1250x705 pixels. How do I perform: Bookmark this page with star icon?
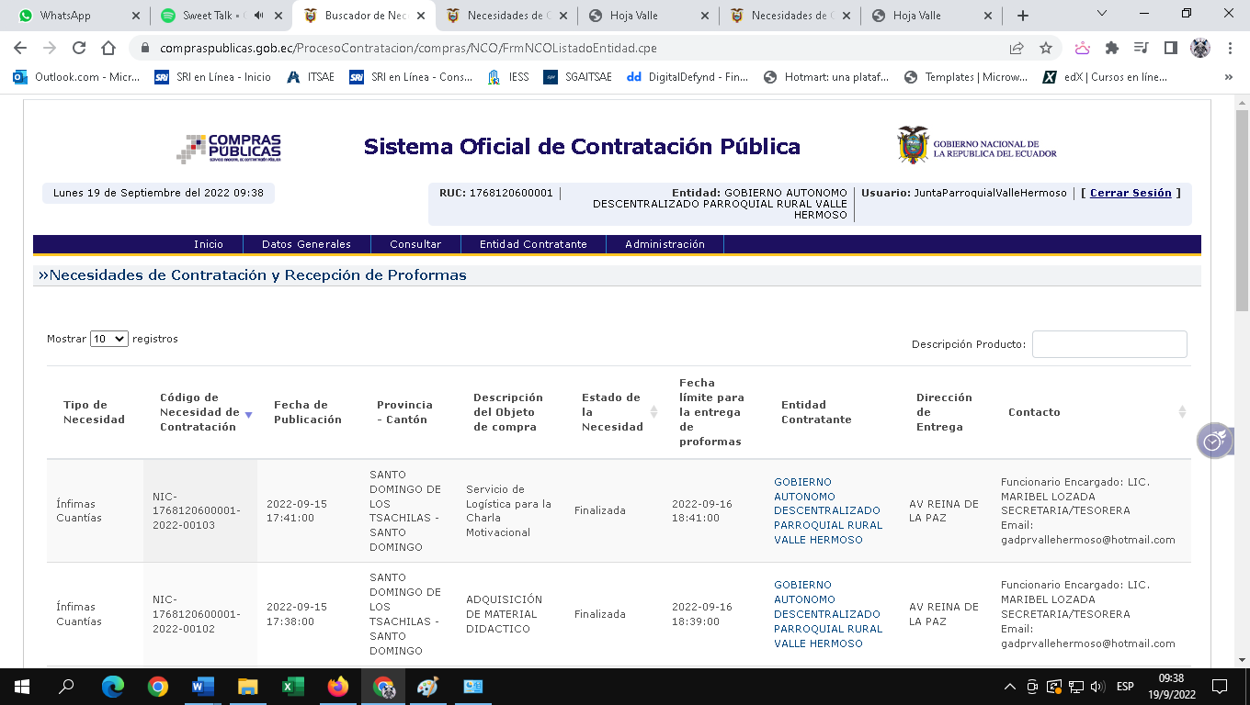click(1045, 49)
